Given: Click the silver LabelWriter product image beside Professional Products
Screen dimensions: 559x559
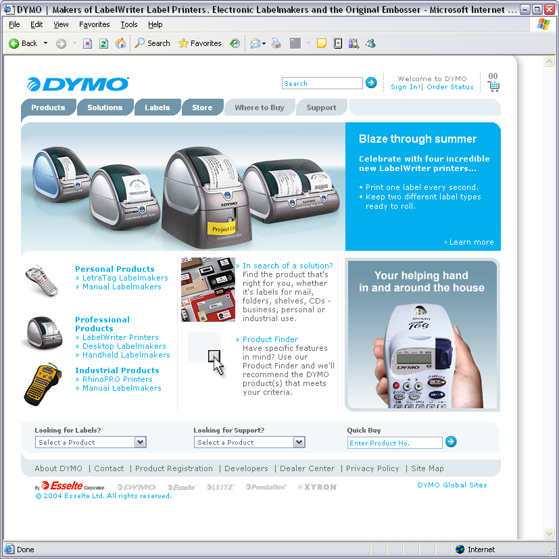Looking at the screenshot, I should (43, 333).
